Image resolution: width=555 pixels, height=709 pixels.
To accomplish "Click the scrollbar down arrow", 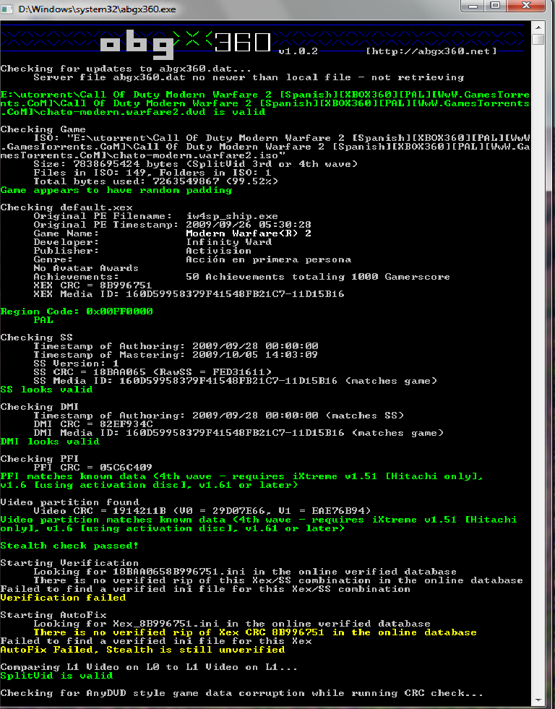I will pos(538,700).
